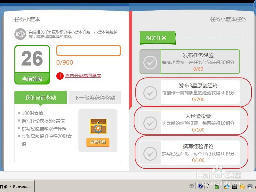Click the red exclamation warning icon
This screenshot has width=256, height=192.
[x=59, y=76]
